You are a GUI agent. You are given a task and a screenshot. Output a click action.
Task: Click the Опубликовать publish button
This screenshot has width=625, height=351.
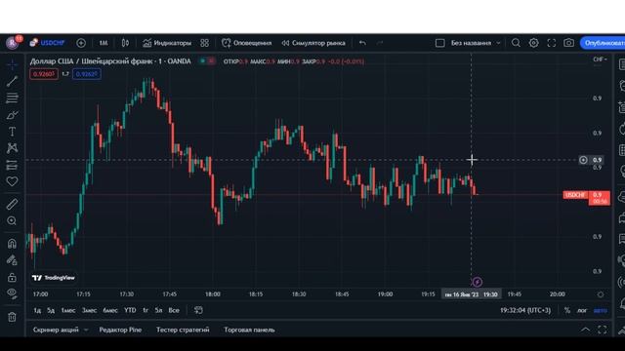pos(604,43)
